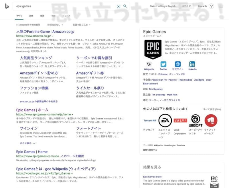Viewport: 229px width, 188px height.
Task: Open the Wikipedia icon in Epic Games panel
Action: pos(149,64)
